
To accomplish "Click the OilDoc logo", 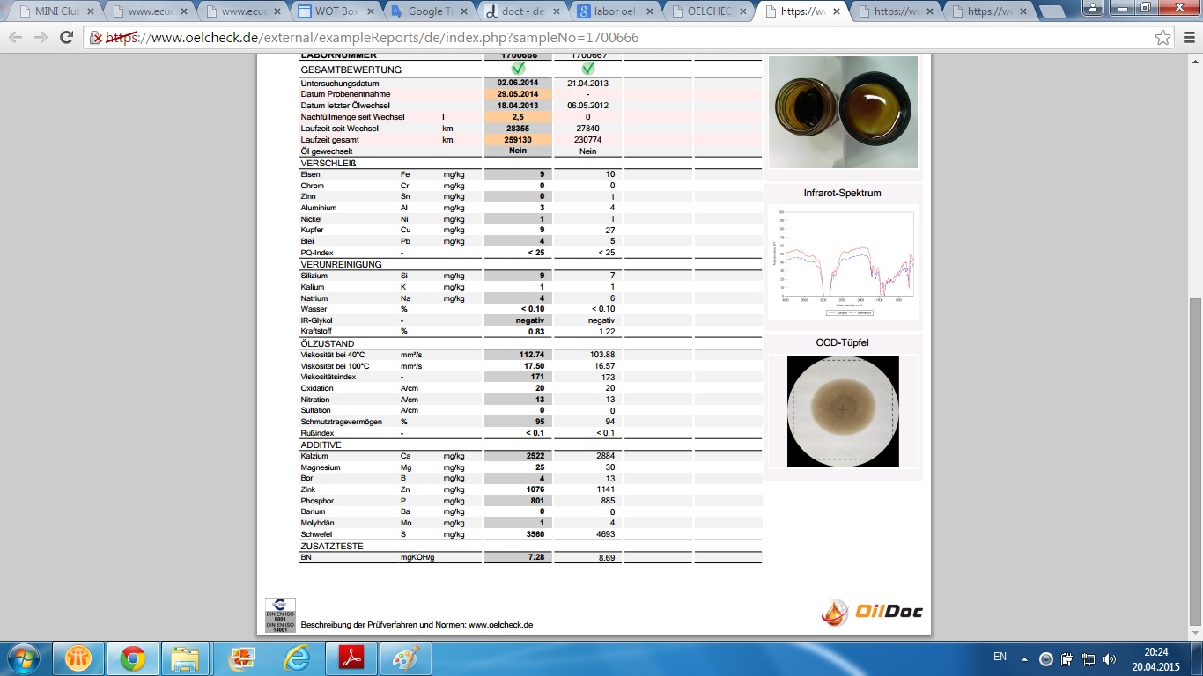I will point(872,612).
